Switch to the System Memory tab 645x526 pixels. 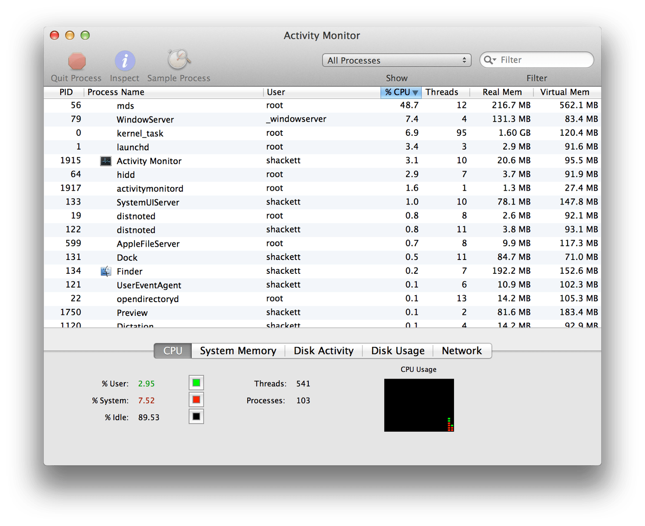click(238, 351)
